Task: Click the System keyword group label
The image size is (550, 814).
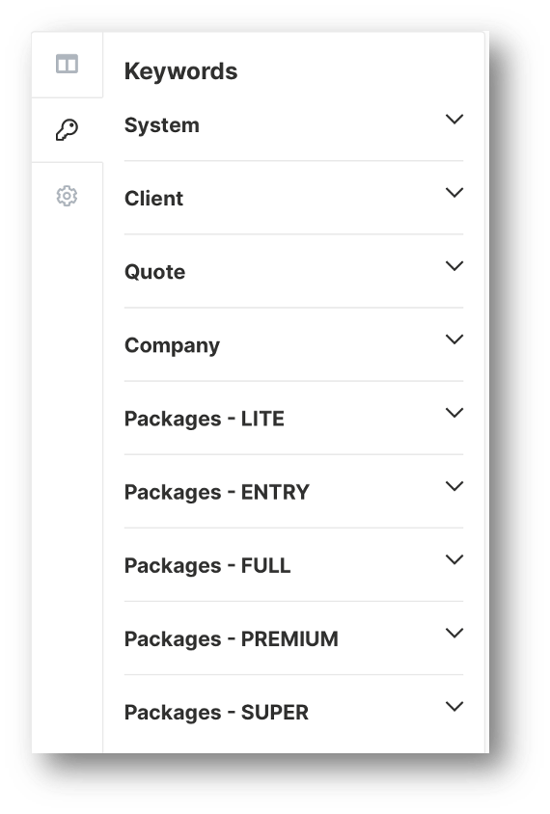Action: pos(161,125)
